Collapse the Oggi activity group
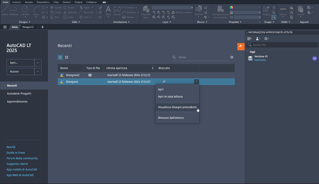 248,51
